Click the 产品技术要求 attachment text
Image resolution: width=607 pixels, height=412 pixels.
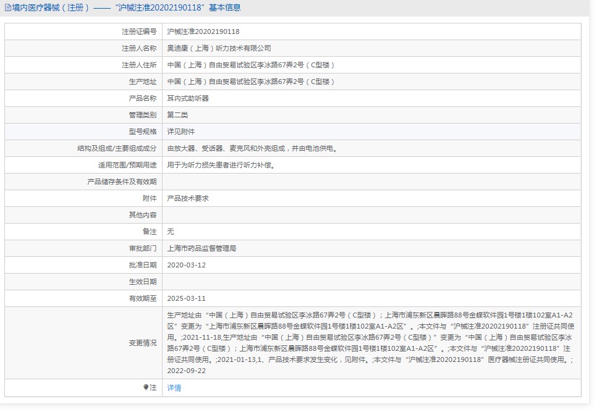tap(188, 198)
